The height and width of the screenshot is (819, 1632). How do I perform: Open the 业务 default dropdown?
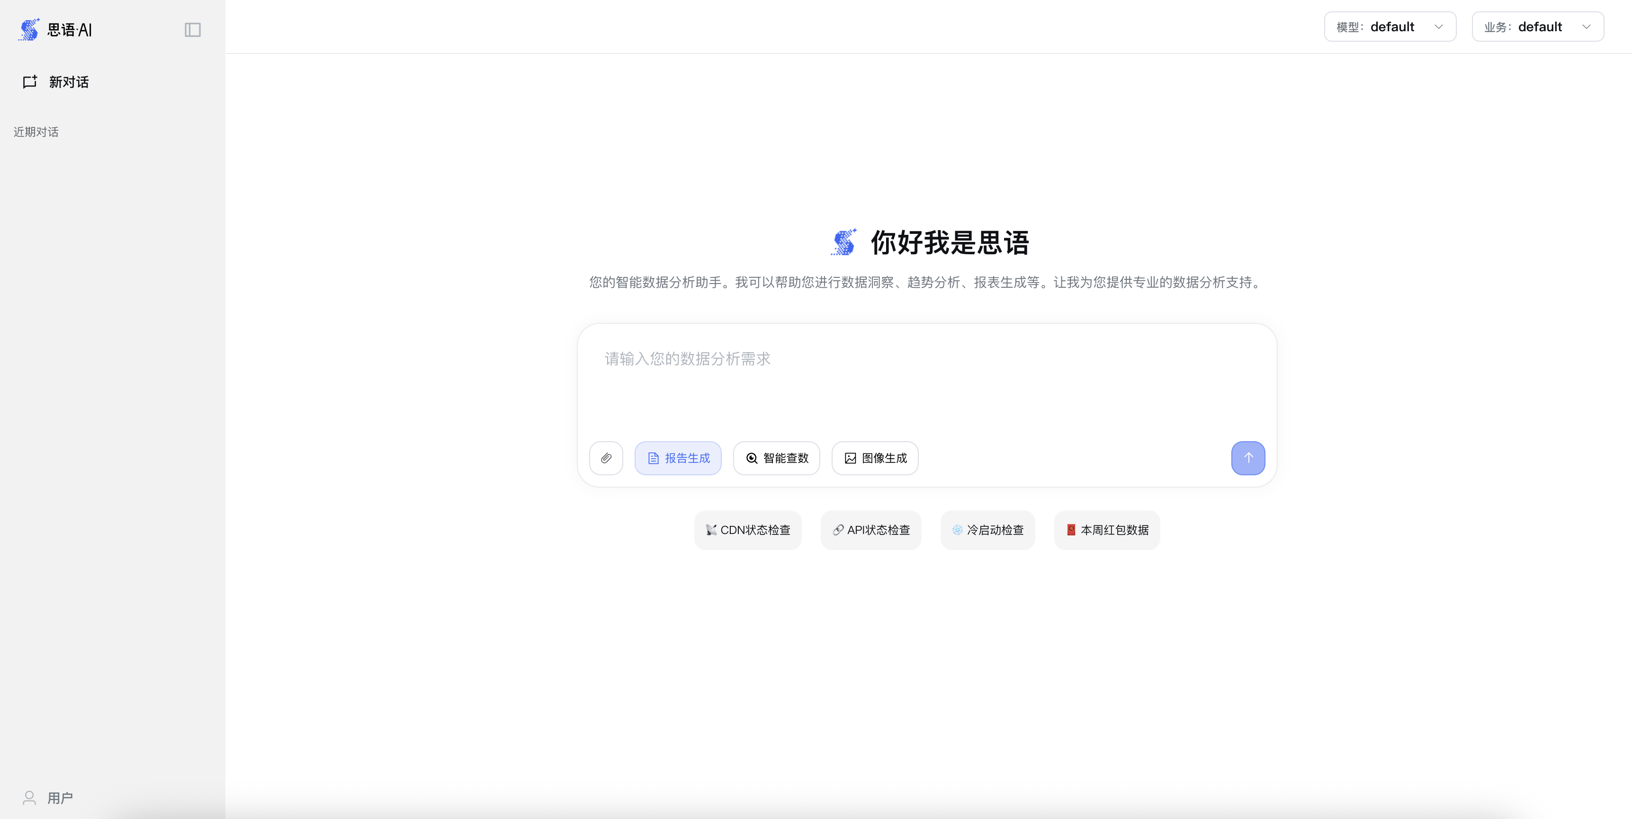pos(1537,27)
